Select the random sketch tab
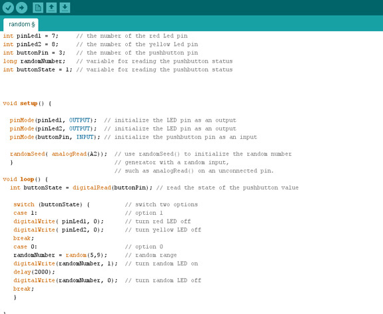 [x=21, y=25]
